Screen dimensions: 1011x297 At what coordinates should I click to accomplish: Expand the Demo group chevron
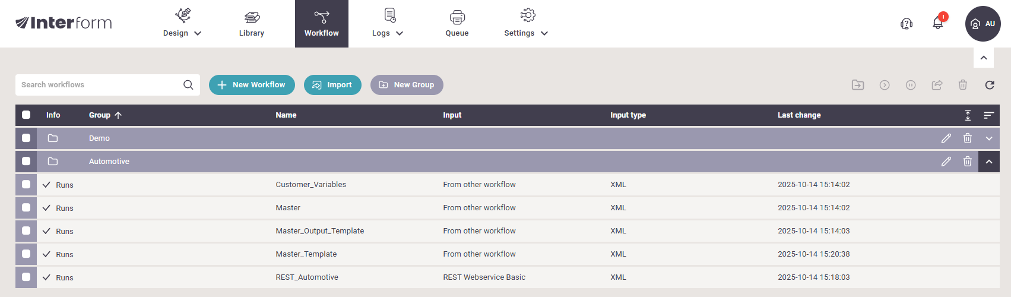tap(988, 138)
